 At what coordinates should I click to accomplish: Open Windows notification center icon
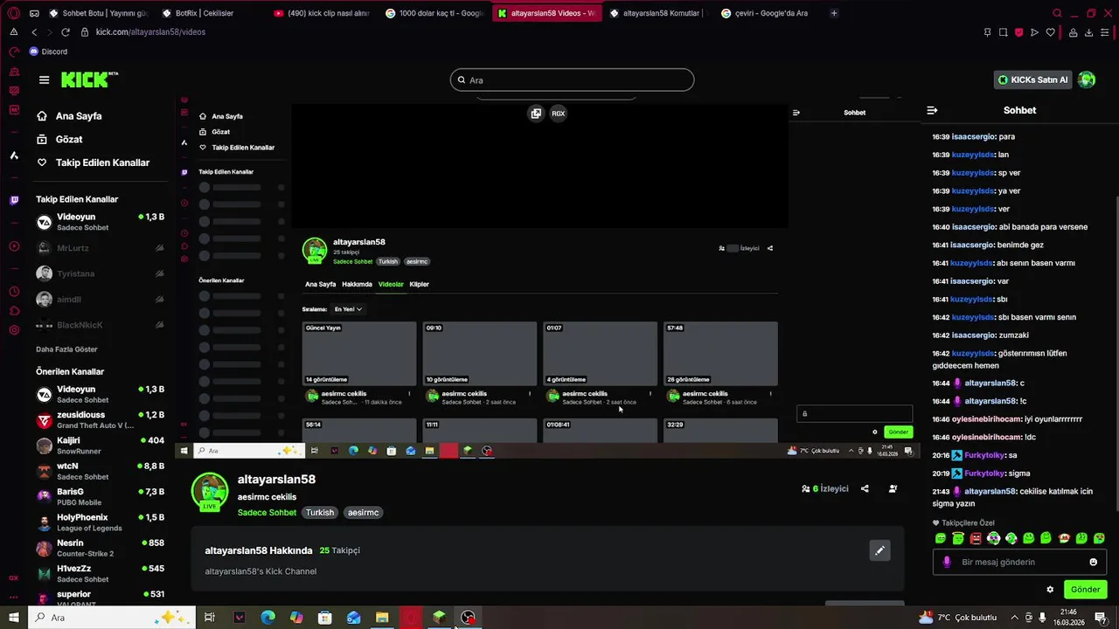click(1101, 618)
